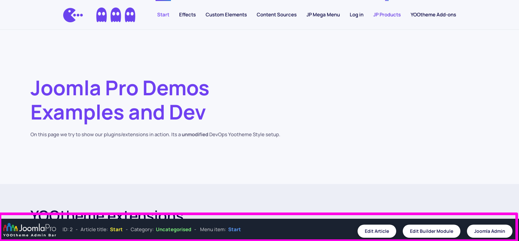Open the YOOtheme Add-ons menu

(x=433, y=15)
